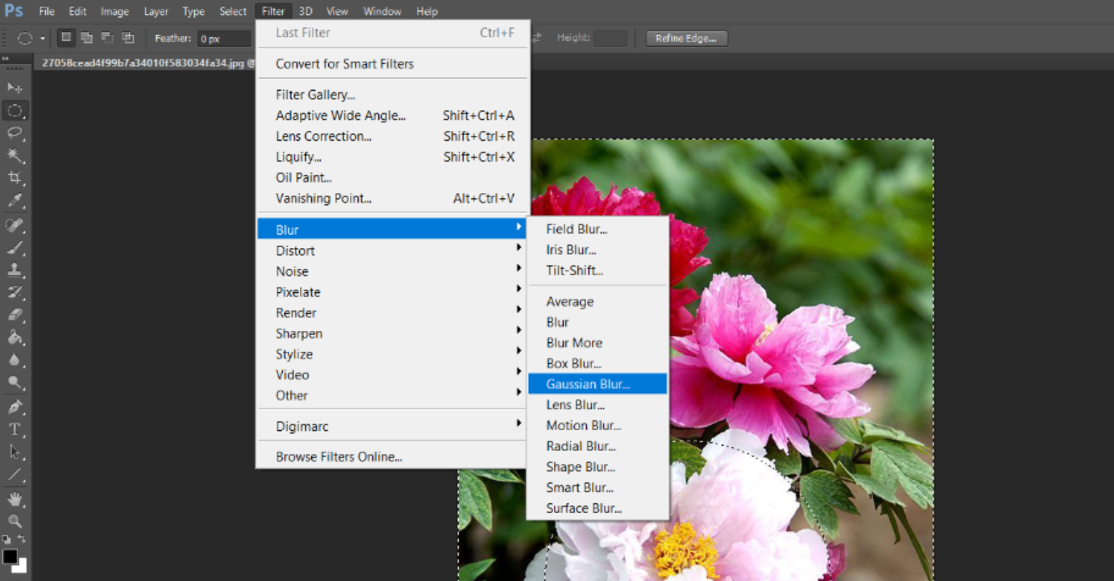Enable Add to selection mode
The height and width of the screenshot is (581, 1114).
click(87, 38)
